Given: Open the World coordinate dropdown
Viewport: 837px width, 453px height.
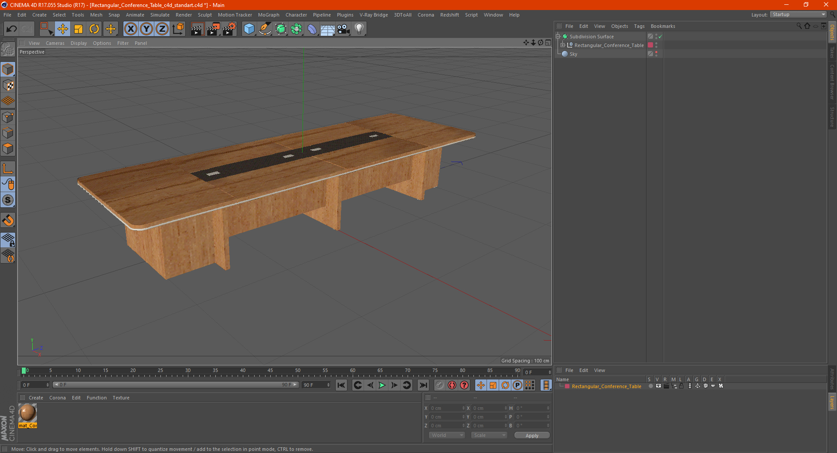Looking at the screenshot, I should (x=447, y=435).
